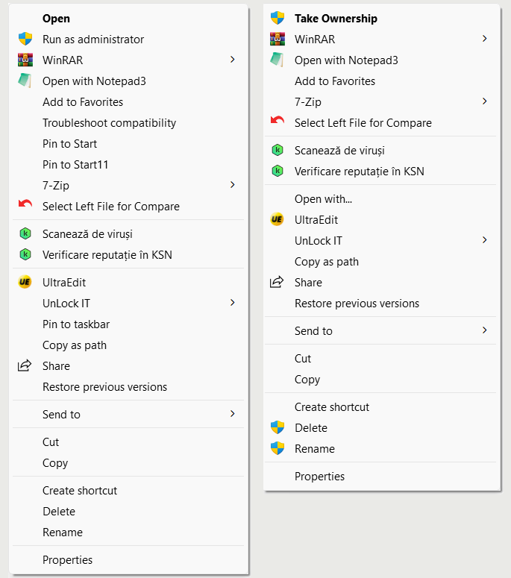
Task: Expand the WinRAR submenu arrow in left menu
Action: (233, 60)
